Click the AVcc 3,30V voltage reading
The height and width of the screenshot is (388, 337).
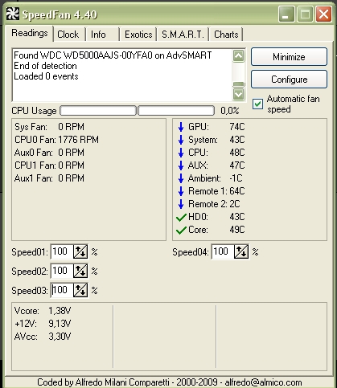point(43,337)
